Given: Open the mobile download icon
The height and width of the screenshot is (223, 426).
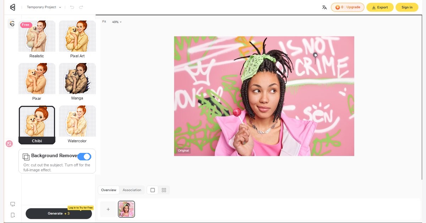Looking at the screenshot, I should (13, 215).
